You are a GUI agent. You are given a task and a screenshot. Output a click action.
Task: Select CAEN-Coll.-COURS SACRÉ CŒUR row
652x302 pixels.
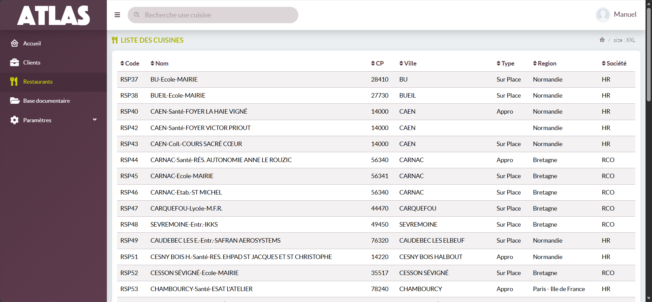coord(196,144)
